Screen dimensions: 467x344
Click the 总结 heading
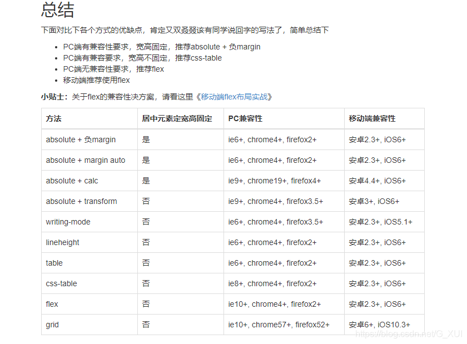click(x=58, y=9)
